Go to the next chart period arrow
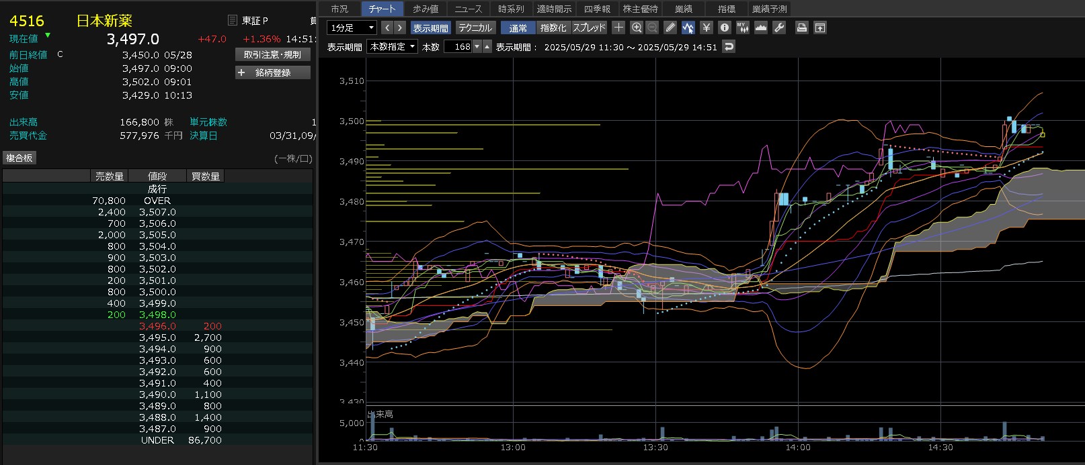Image resolution: width=1085 pixels, height=465 pixels. tap(400, 28)
